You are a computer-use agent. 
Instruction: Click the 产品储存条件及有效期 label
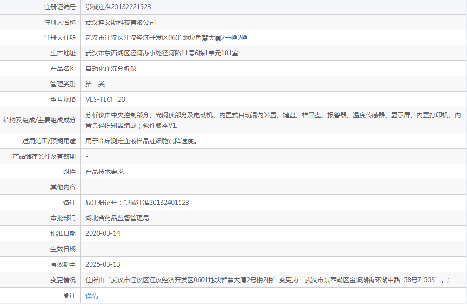(44, 157)
